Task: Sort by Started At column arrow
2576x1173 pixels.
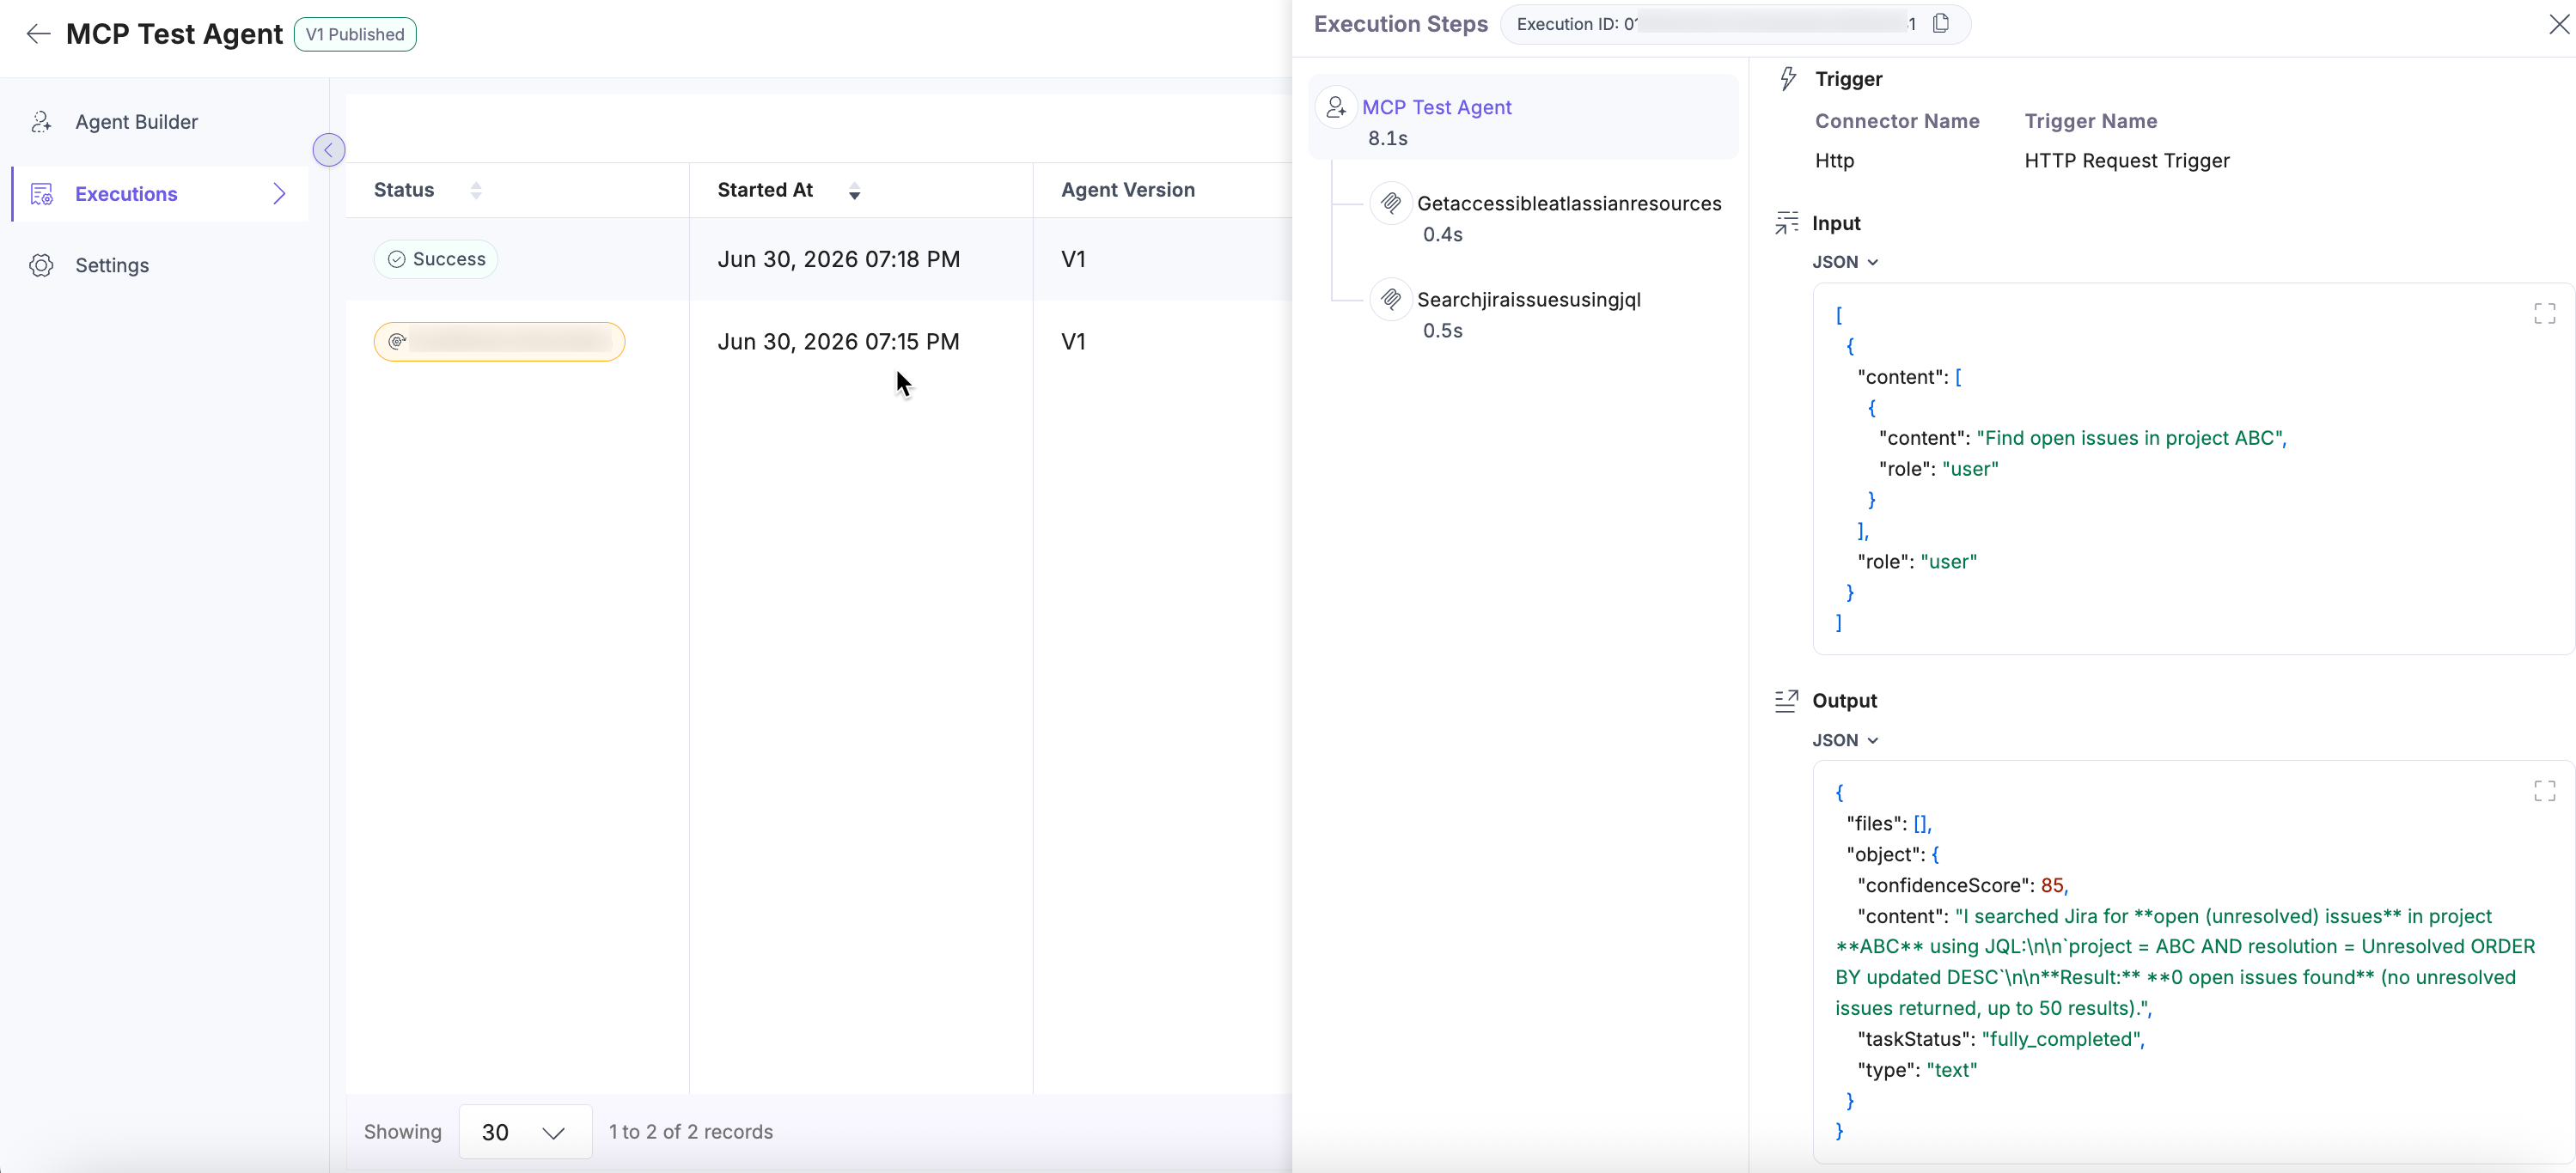Action: [x=854, y=191]
